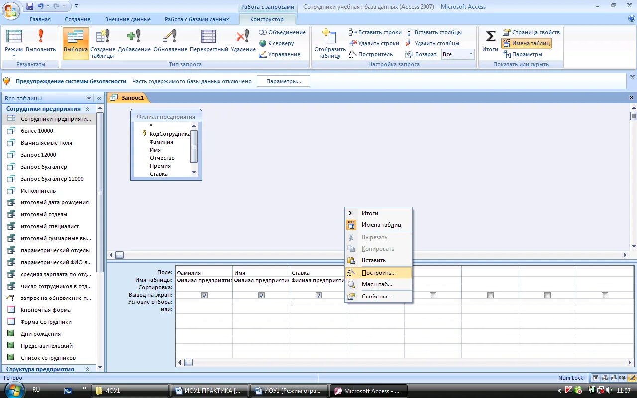Choose Удаление delete query

(x=243, y=40)
